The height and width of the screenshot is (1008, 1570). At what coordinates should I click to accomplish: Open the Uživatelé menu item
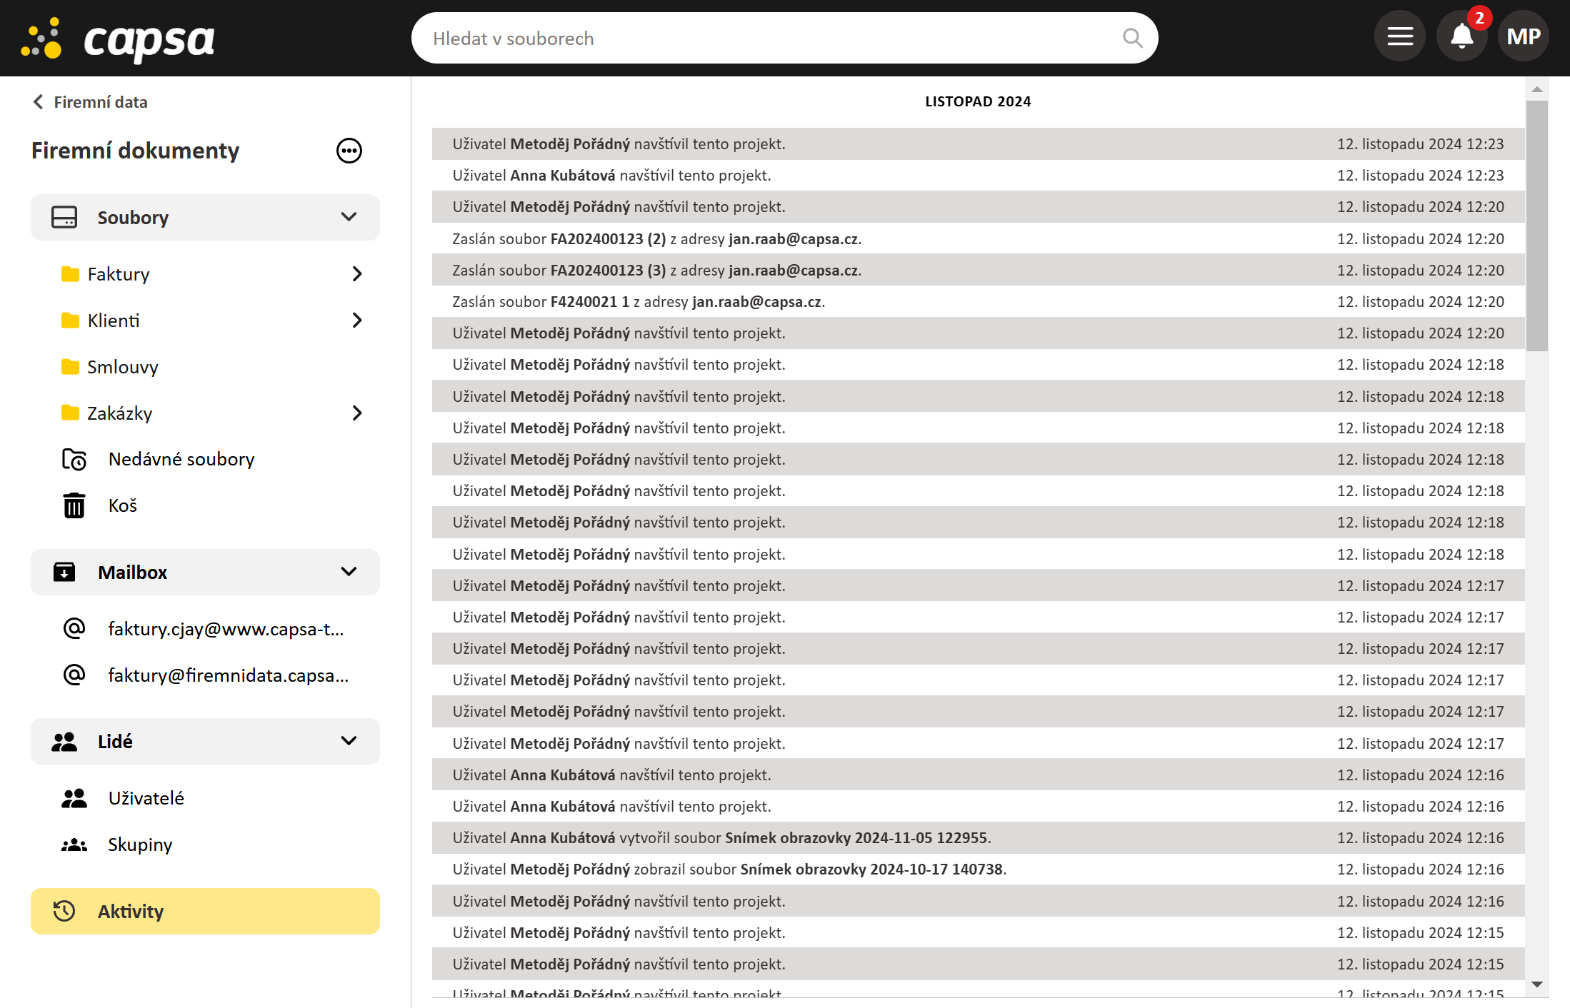tap(146, 798)
